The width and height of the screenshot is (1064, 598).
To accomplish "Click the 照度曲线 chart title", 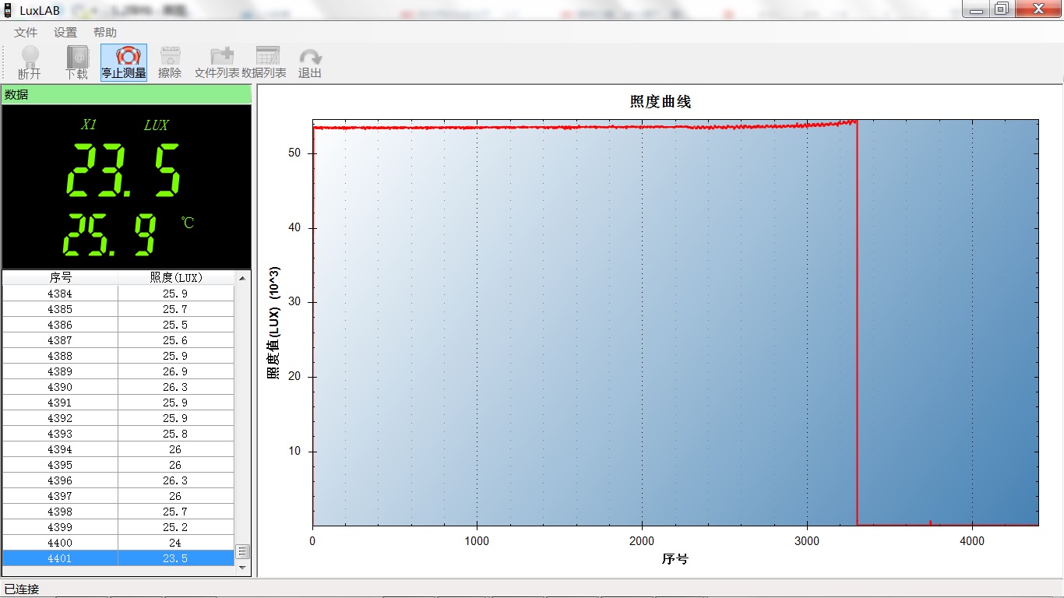I will (x=661, y=102).
